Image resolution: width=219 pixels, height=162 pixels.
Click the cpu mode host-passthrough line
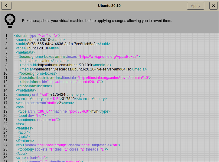68,145
